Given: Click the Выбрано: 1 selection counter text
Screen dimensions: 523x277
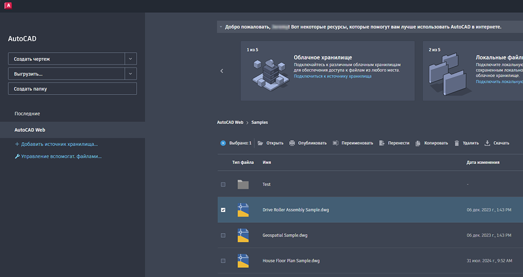Looking at the screenshot, I should (x=240, y=143).
